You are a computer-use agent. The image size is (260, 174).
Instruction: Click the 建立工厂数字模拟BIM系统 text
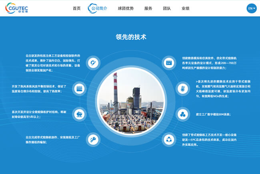click(213, 115)
